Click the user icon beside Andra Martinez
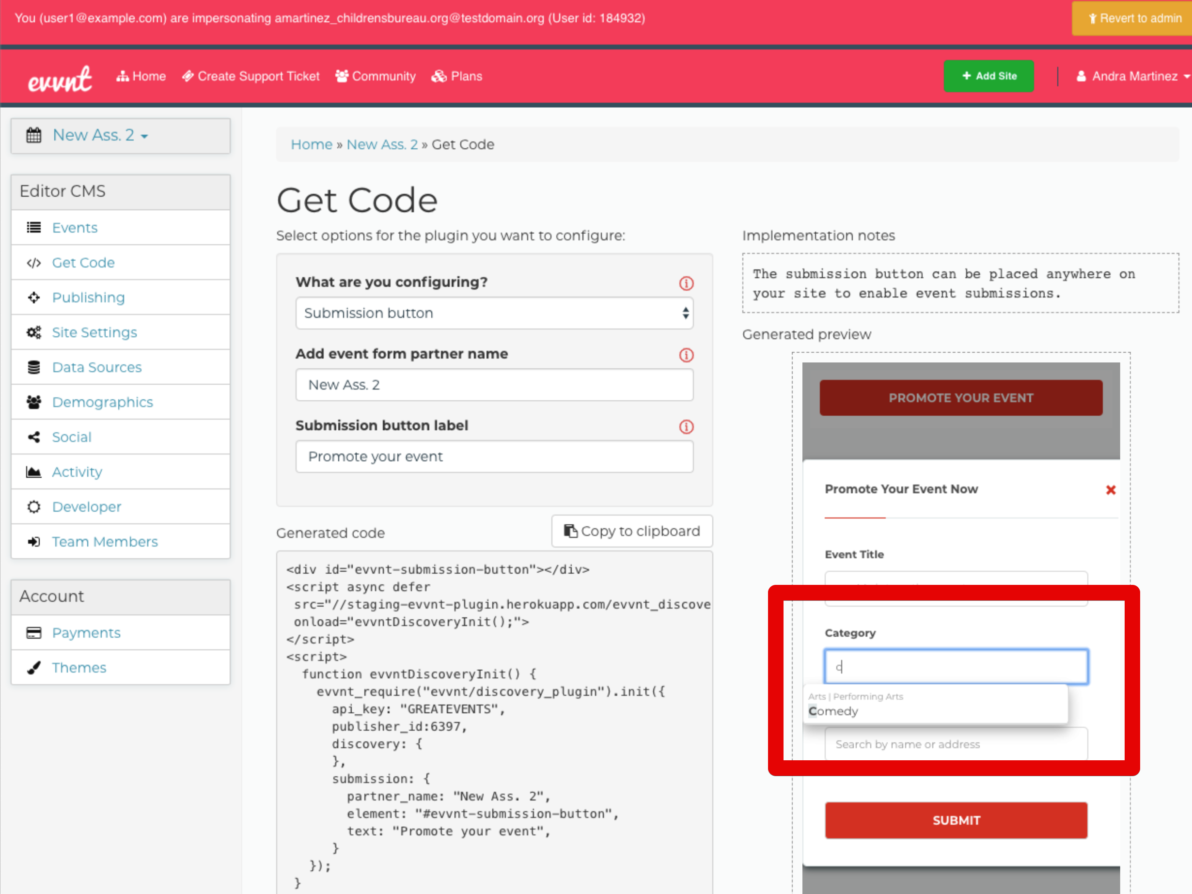Viewport: 1192px width, 894px height. [1081, 76]
